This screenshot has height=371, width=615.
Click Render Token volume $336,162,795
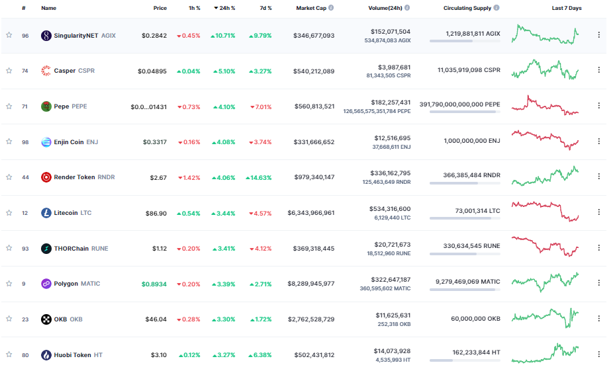[391, 173]
